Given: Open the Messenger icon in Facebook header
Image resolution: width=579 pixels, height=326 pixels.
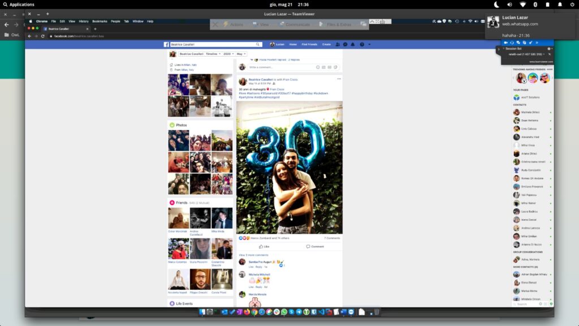Looking at the screenshot, I should [x=345, y=44].
